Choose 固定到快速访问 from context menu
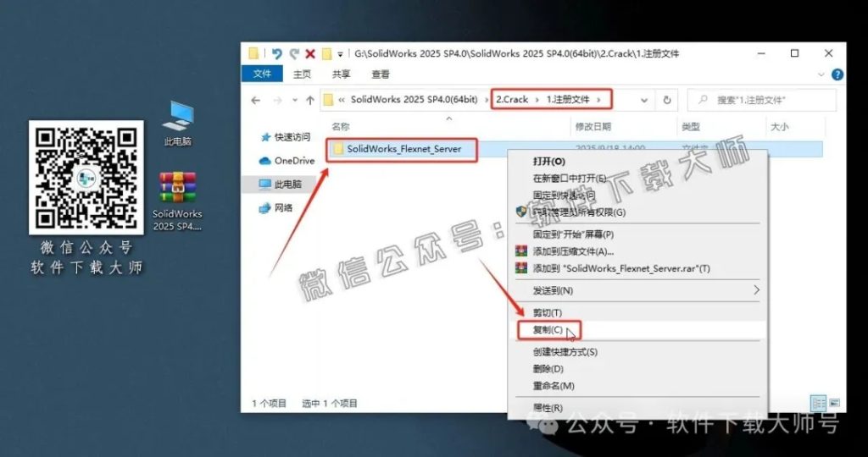The height and width of the screenshot is (457, 868). 637,195
